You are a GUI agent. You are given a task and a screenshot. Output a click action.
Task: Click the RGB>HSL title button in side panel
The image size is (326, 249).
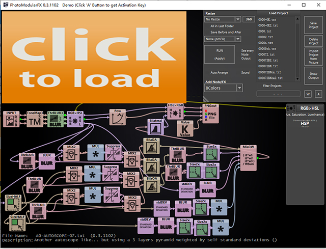[310, 108]
